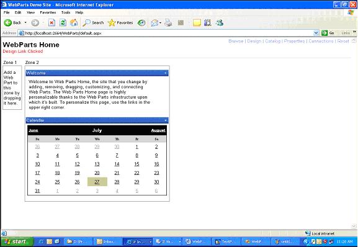Select July 27 highlighted date
This screenshot has height=247, width=358.
pyautogui.click(x=97, y=182)
